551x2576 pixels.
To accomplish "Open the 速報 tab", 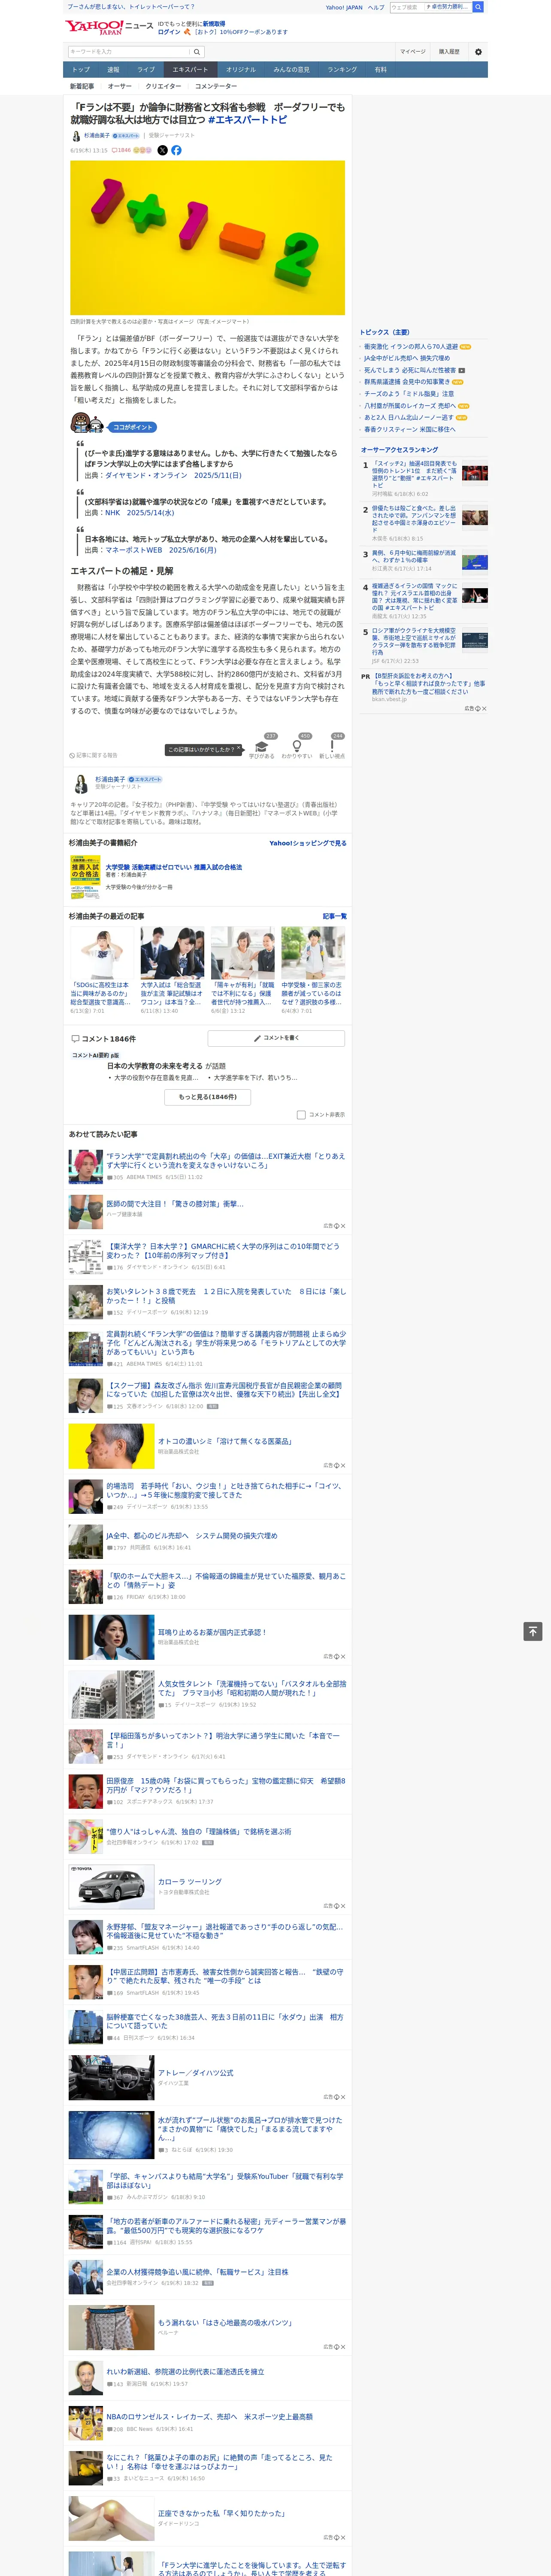I will click(x=113, y=70).
